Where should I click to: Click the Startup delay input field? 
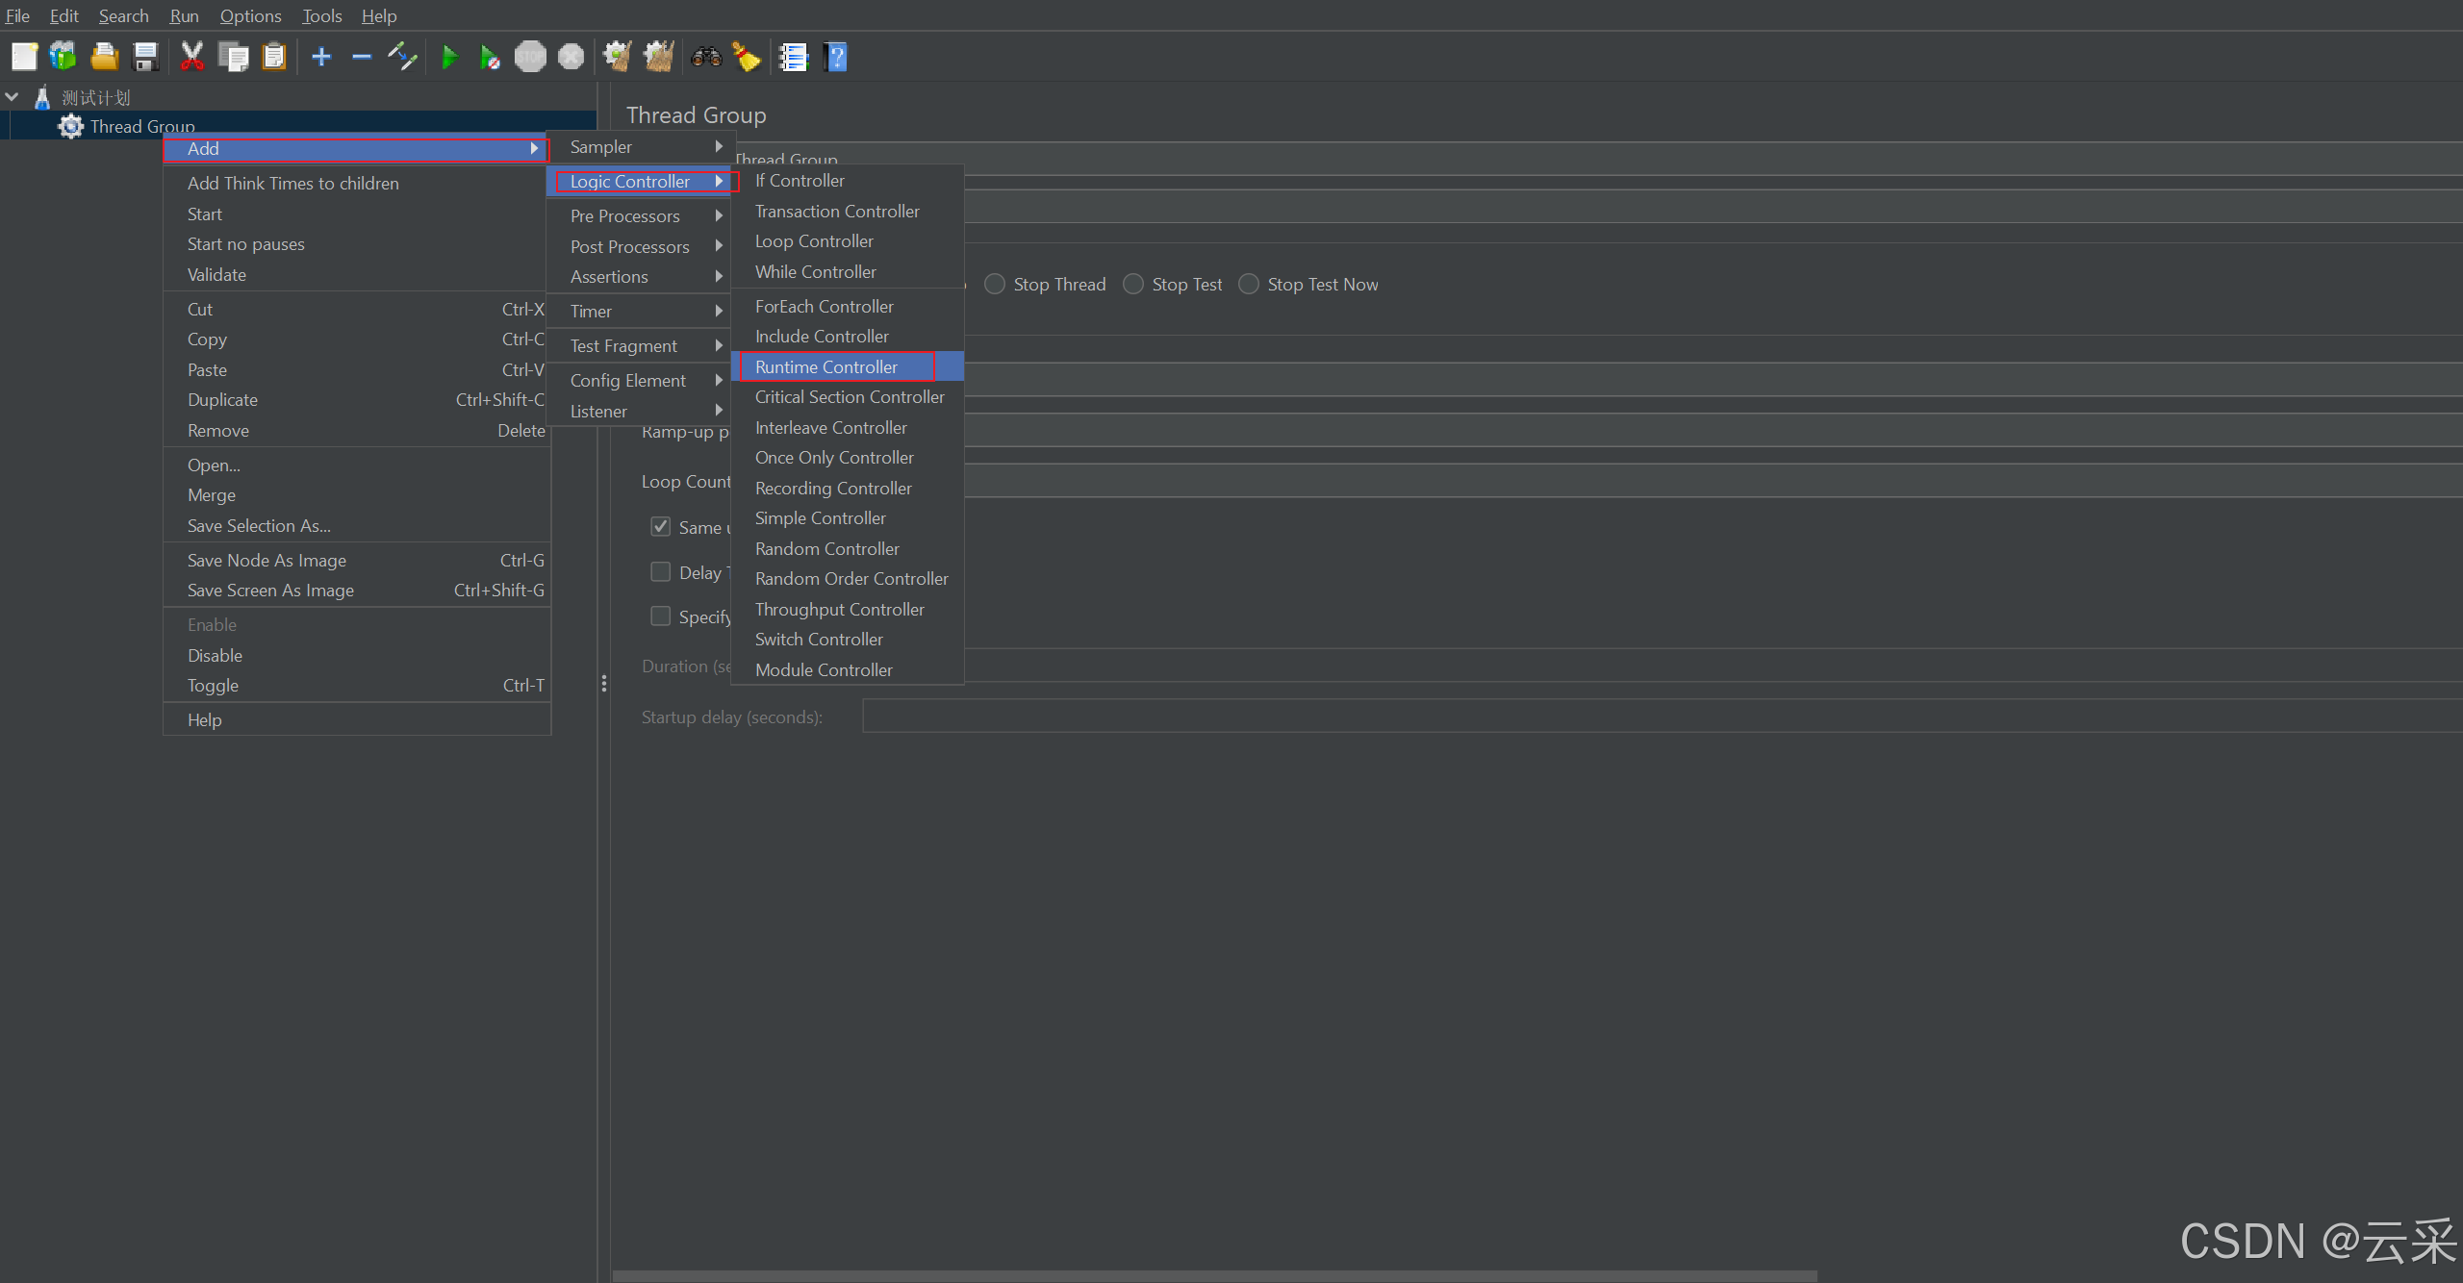pyautogui.click(x=1663, y=717)
